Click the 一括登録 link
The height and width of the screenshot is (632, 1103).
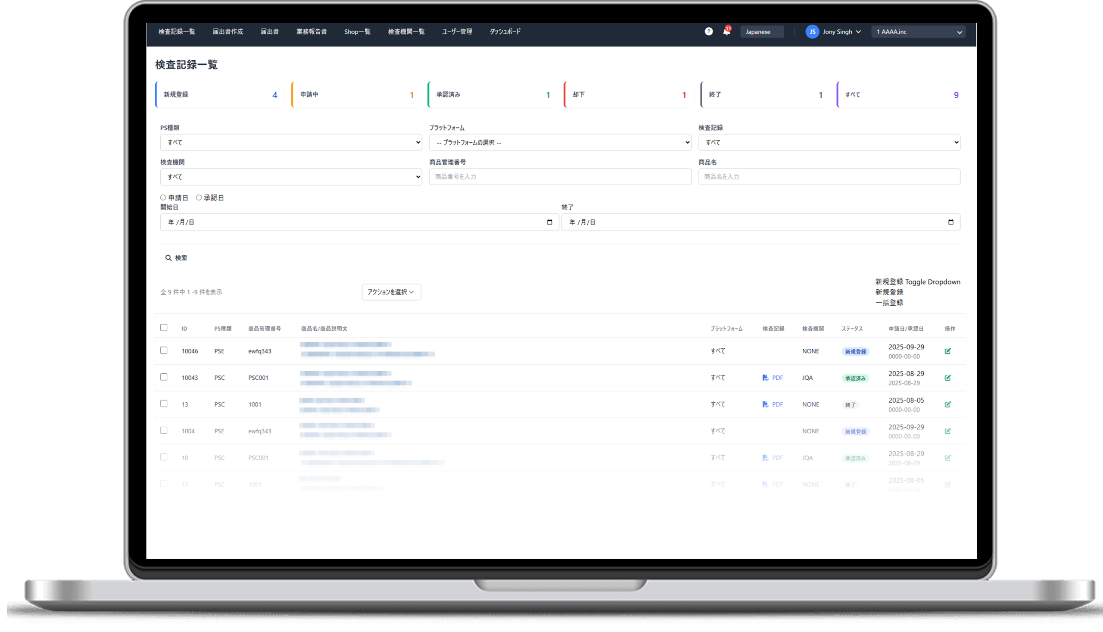889,303
